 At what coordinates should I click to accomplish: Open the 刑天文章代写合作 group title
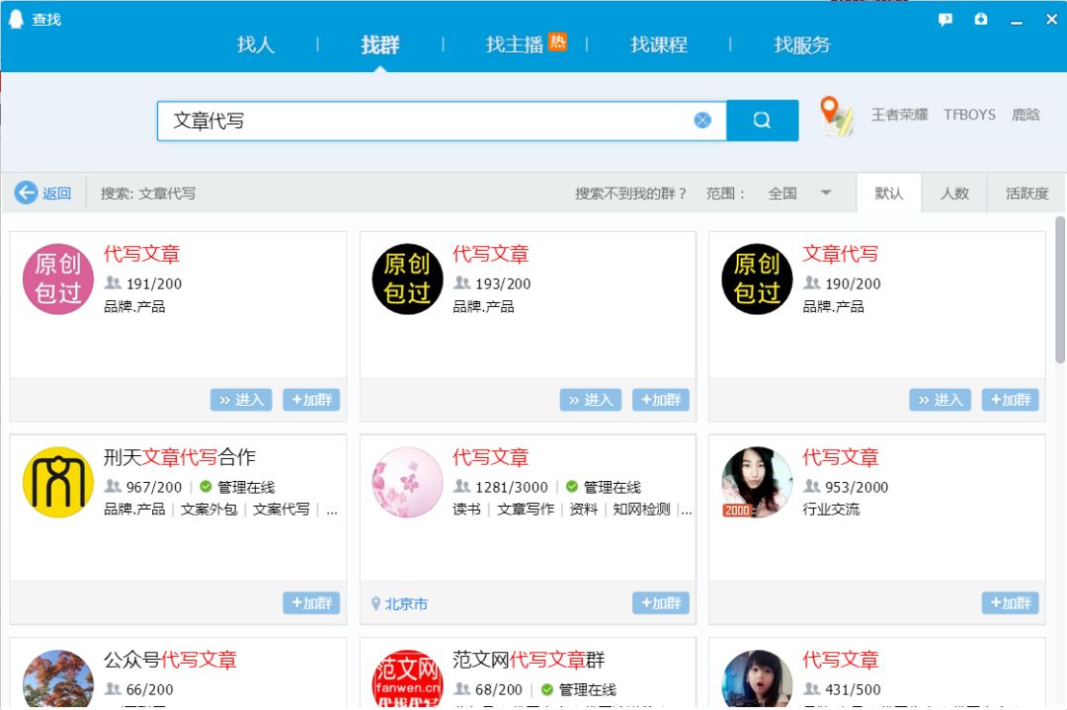pyautogui.click(x=180, y=457)
